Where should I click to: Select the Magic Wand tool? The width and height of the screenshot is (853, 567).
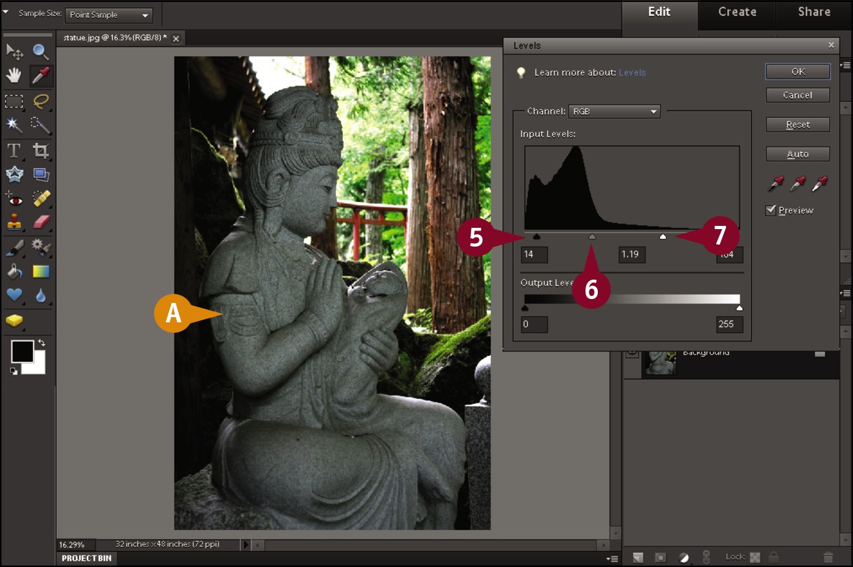coord(14,125)
